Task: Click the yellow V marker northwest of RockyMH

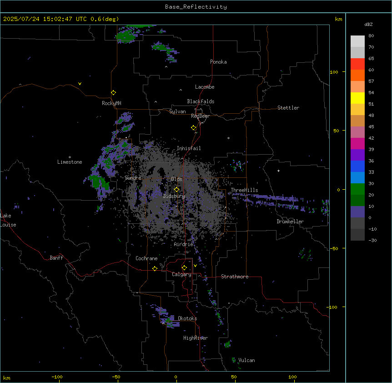Action: [80, 84]
